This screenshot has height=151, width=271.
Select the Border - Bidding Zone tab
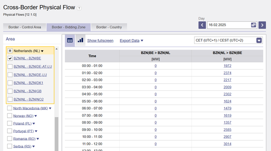tap(69, 27)
